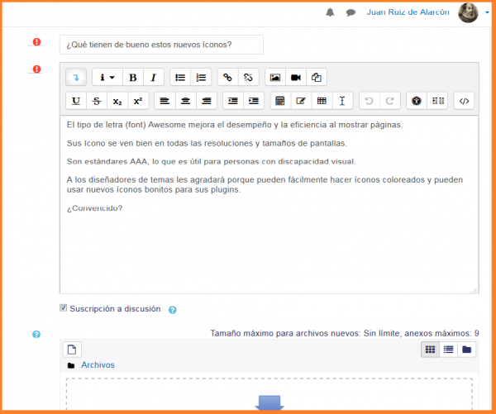The width and height of the screenshot is (496, 414).
Task: Toggle bold formatting in the editor toolbar
Action: click(x=132, y=78)
